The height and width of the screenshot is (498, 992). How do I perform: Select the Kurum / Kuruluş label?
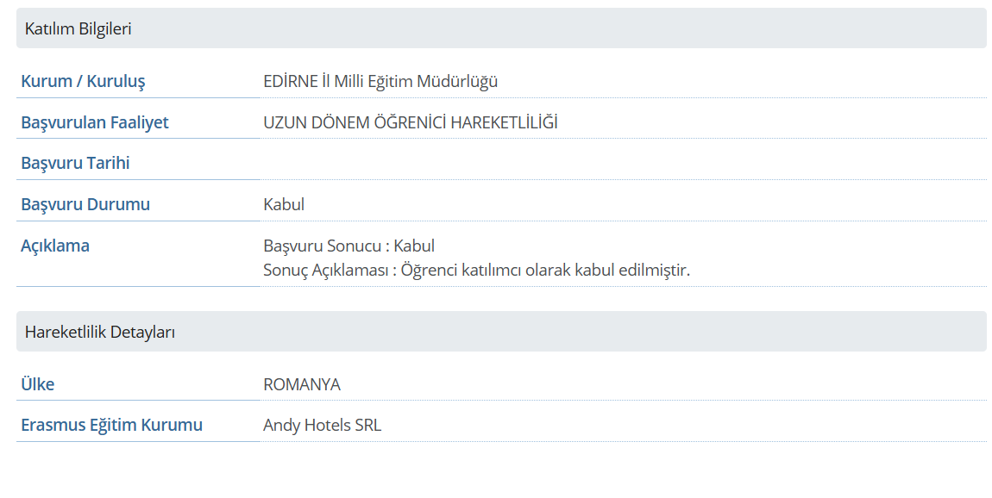[83, 82]
